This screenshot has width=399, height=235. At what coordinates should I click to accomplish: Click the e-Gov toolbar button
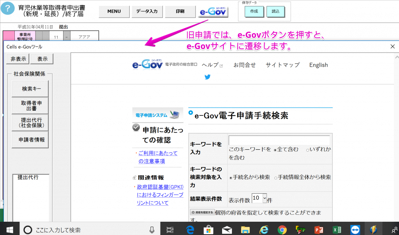[x=213, y=12]
